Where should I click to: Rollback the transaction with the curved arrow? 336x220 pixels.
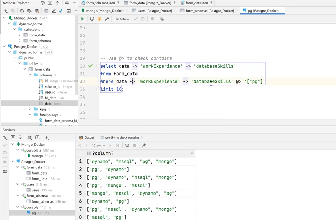point(143,19)
